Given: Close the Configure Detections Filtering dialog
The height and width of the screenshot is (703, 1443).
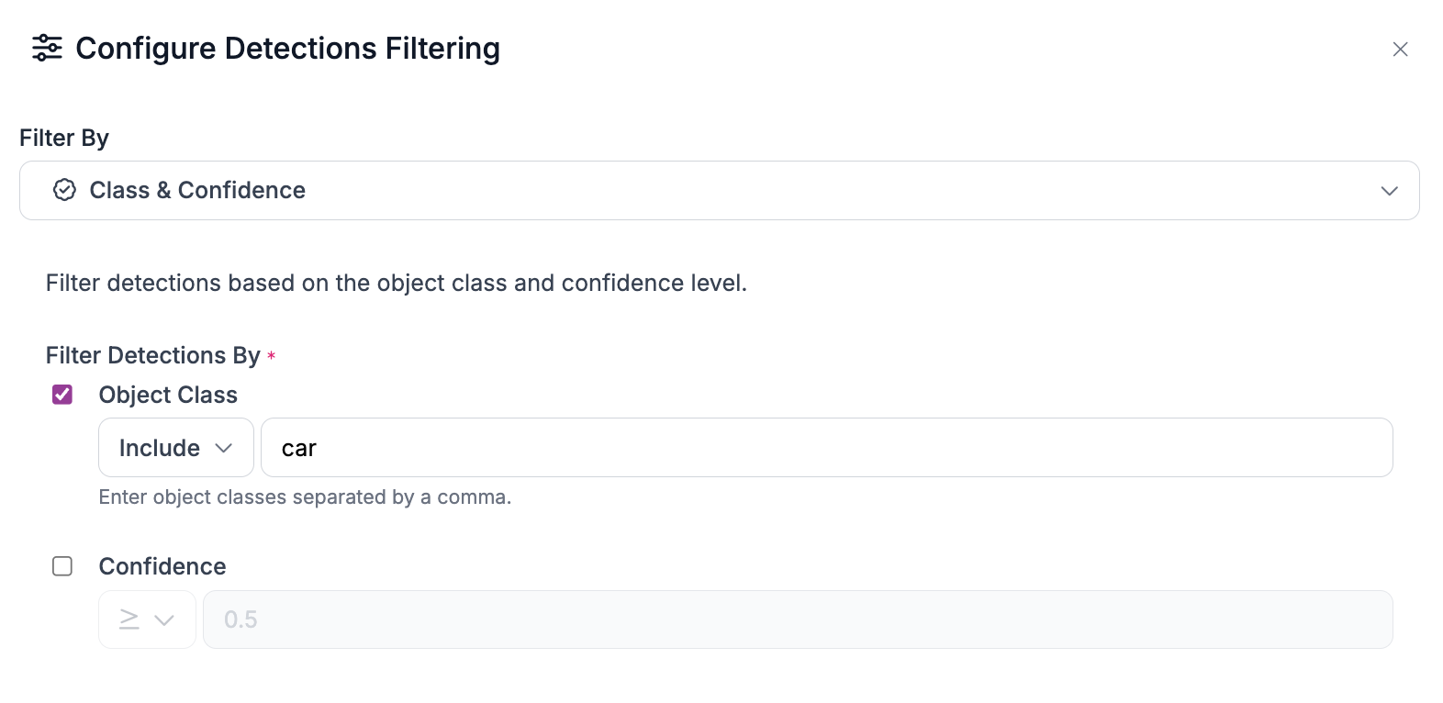Looking at the screenshot, I should click(1400, 50).
